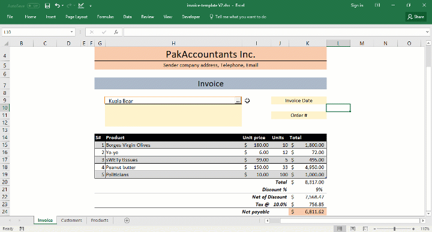Viewport: 432px width, 232px height.
Task: Switch to the Home ribbon tab
Action: (31, 17)
